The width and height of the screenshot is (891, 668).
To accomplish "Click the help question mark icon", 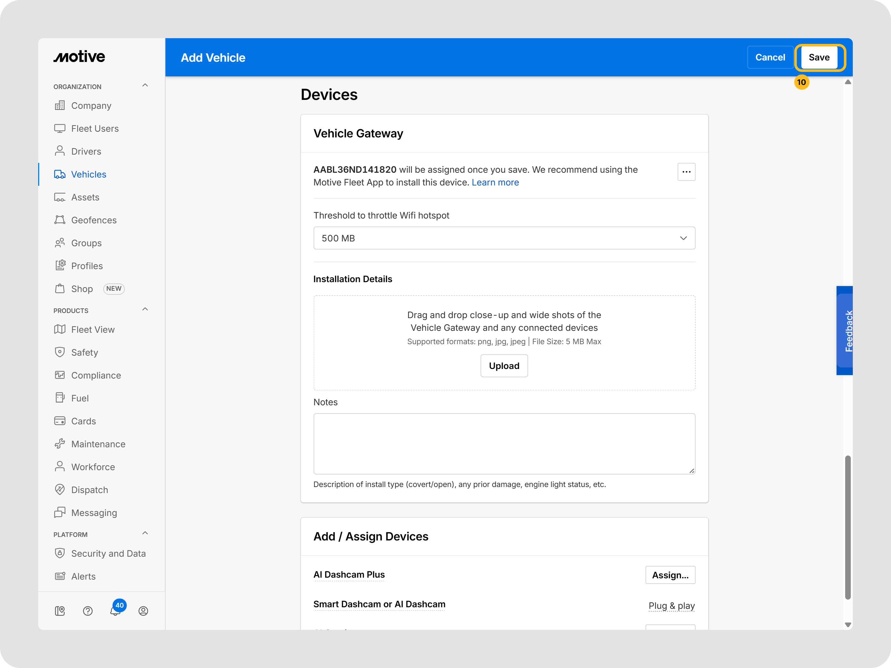I will 88,611.
